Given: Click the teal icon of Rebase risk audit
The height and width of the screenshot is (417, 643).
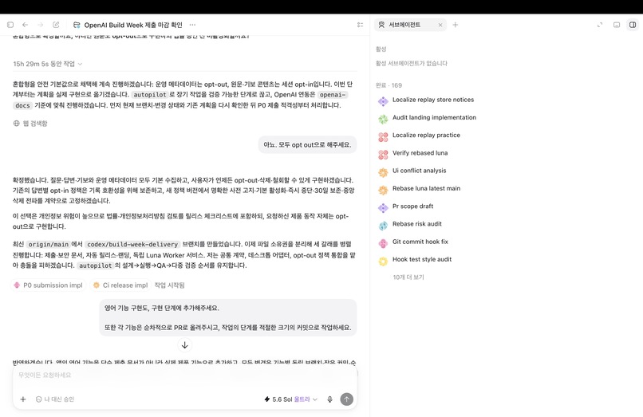Looking at the screenshot, I should (383, 226).
